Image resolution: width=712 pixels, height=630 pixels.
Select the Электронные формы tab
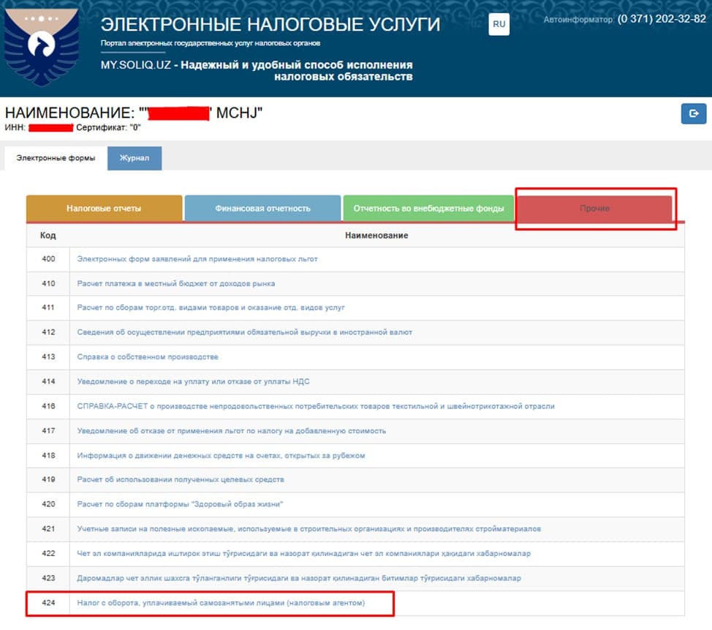56,157
